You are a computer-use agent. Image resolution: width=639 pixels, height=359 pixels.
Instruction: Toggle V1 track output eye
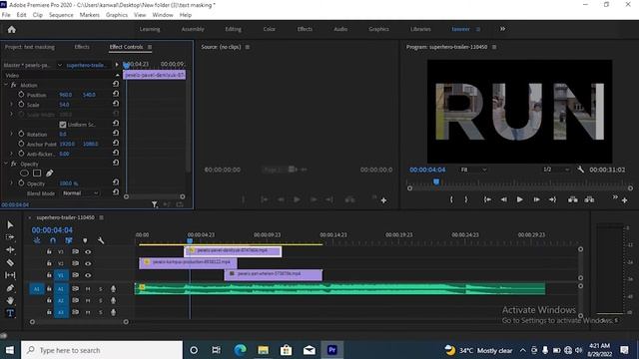[88, 275]
